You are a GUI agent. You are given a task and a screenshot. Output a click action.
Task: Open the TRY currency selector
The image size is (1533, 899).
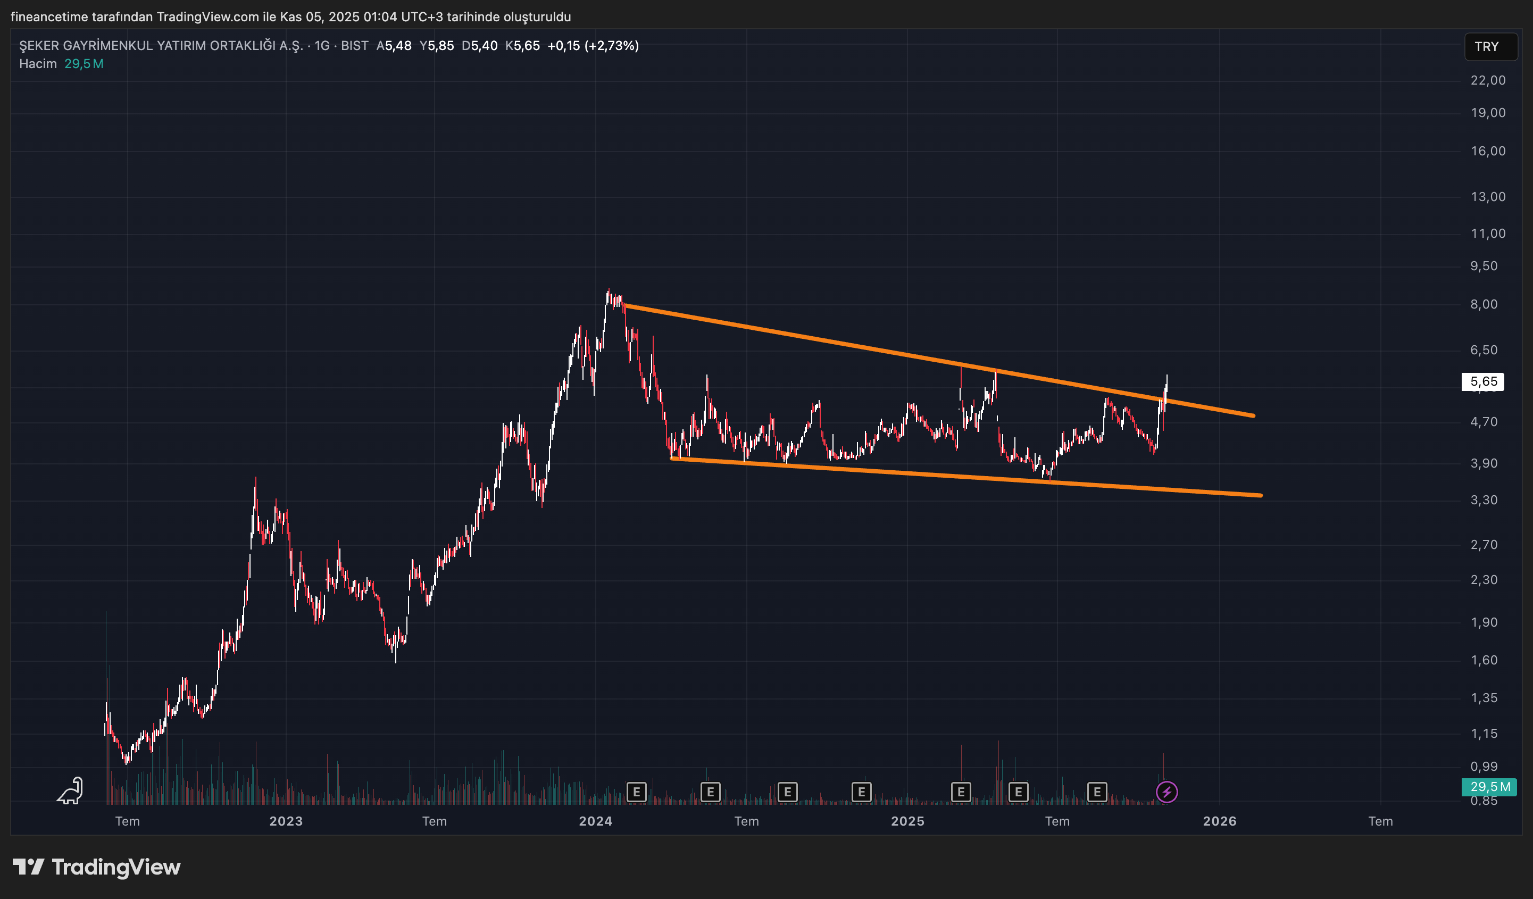[x=1490, y=47]
